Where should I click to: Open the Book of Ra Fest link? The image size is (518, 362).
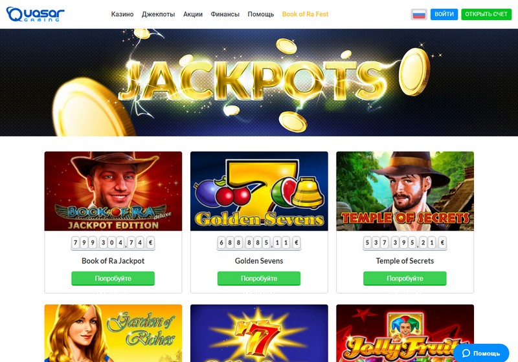[x=305, y=14]
